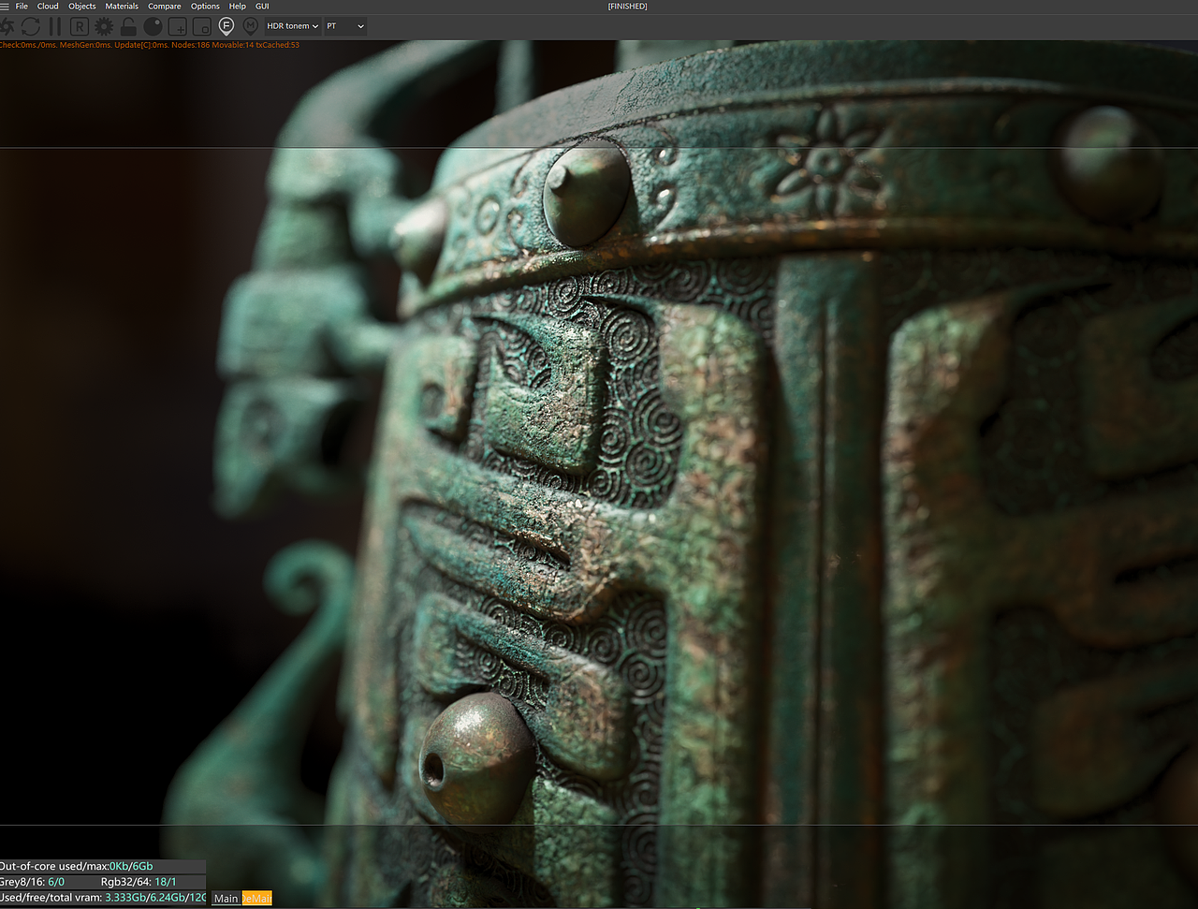This screenshot has width=1198, height=909.
Task: Click the [FINISHED] title text
Action: [x=627, y=7]
